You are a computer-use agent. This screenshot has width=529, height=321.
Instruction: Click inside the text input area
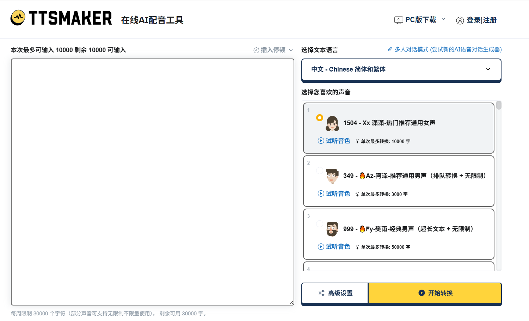[152, 176]
